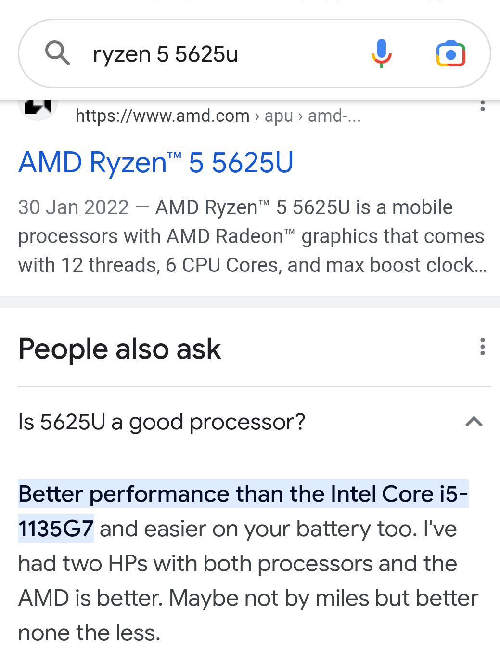Tap the truncated "amd-..." breadcrumb segment
Screen dimensions: 500x659
tap(334, 116)
